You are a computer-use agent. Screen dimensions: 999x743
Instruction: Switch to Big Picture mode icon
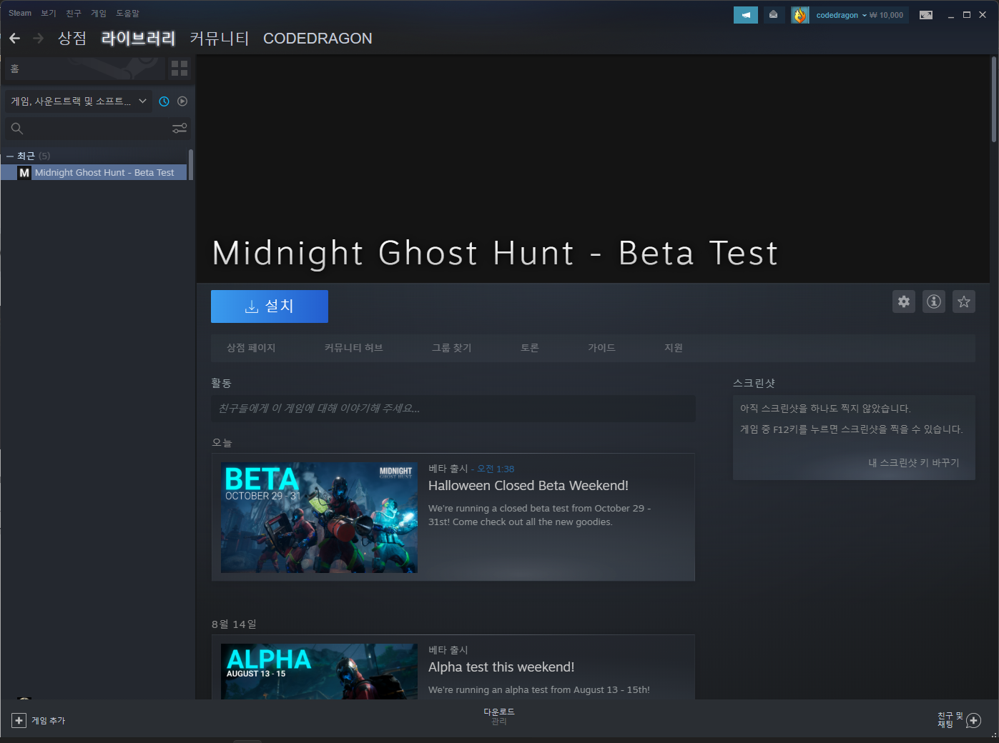pos(926,15)
